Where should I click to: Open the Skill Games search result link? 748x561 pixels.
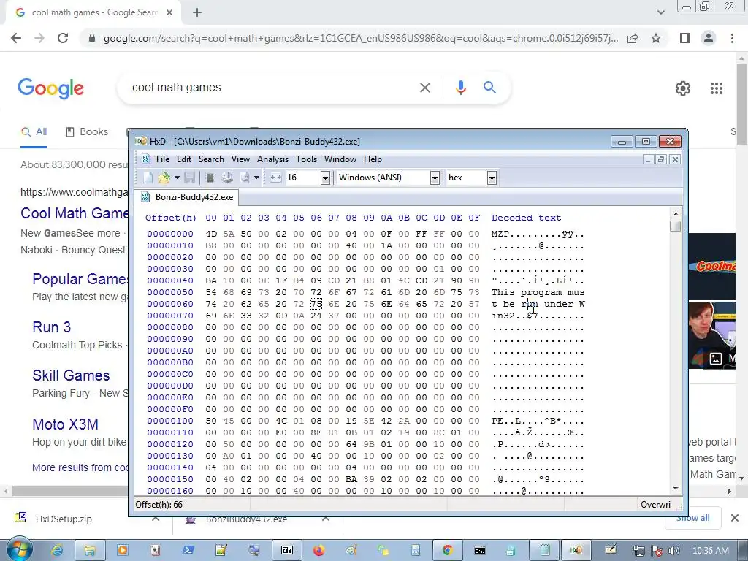click(71, 375)
